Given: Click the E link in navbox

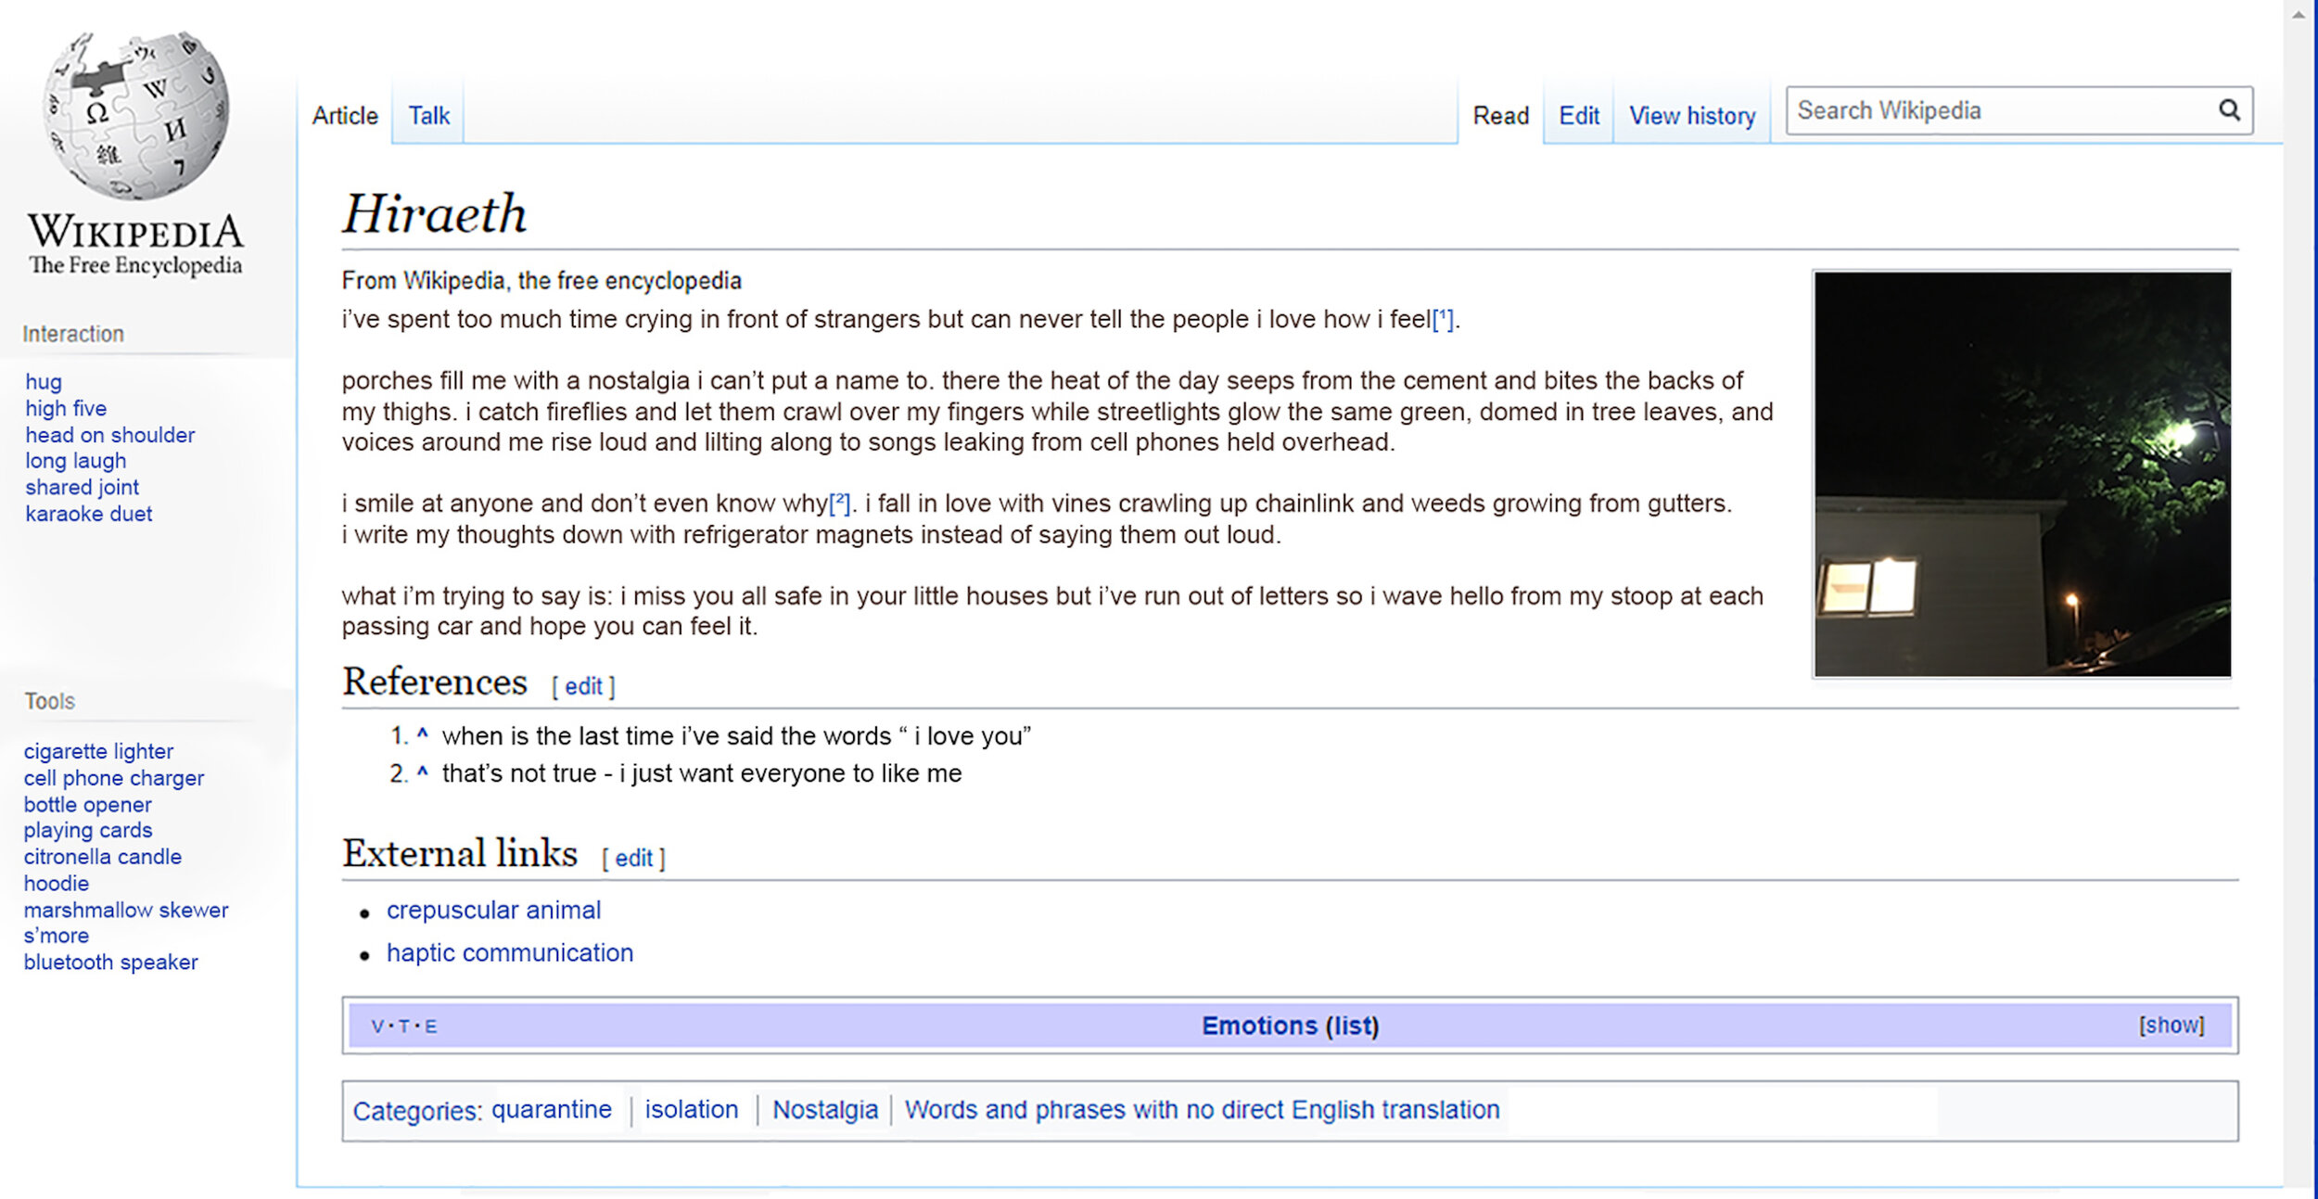Looking at the screenshot, I should coord(431,1027).
